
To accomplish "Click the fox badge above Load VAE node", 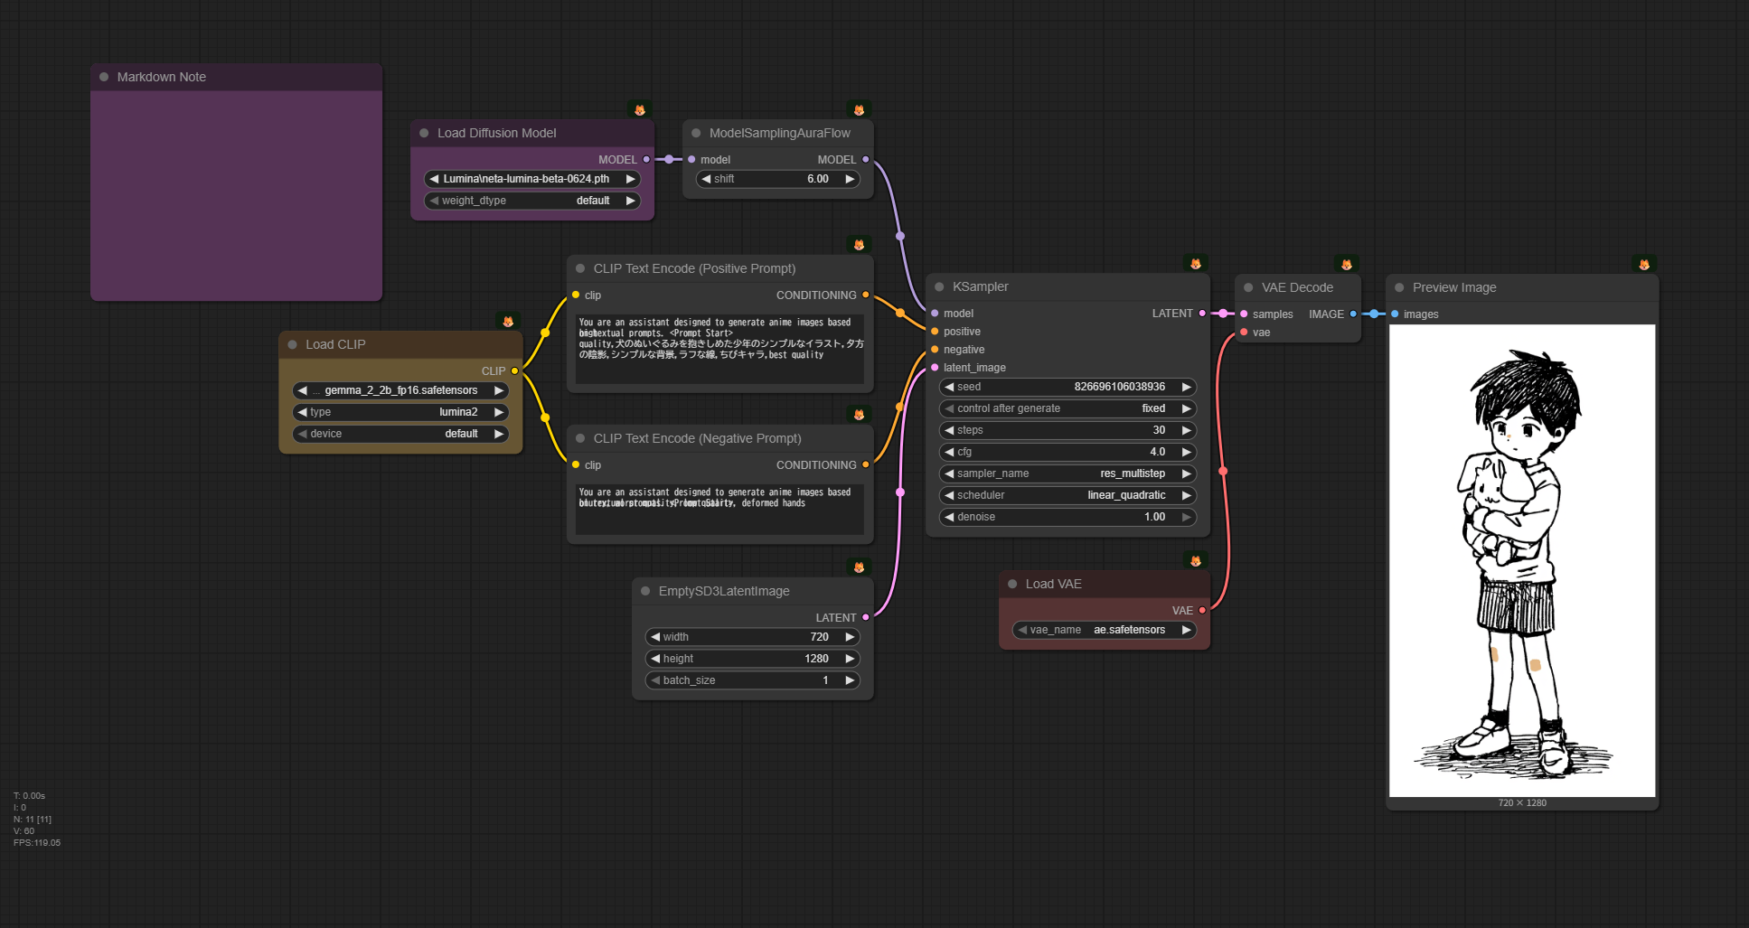I will (x=1196, y=561).
